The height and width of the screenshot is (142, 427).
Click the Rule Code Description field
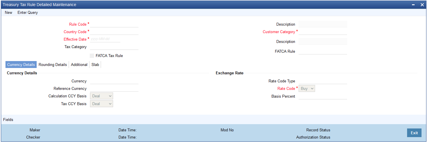(323, 24)
